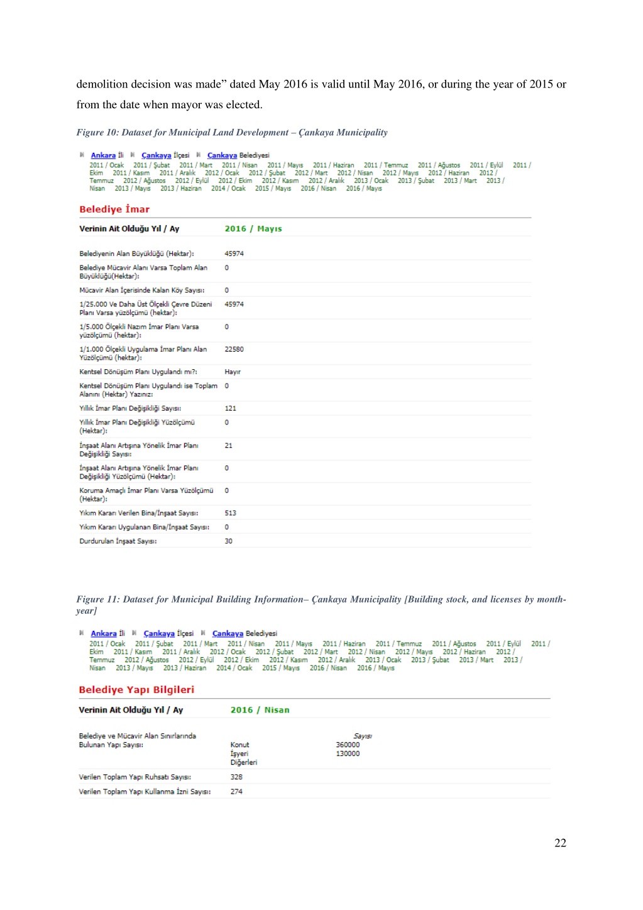Click the breadcrumb marker icon before Ankara in Figure 11
The width and height of the screenshot is (643, 910).
point(82,633)
